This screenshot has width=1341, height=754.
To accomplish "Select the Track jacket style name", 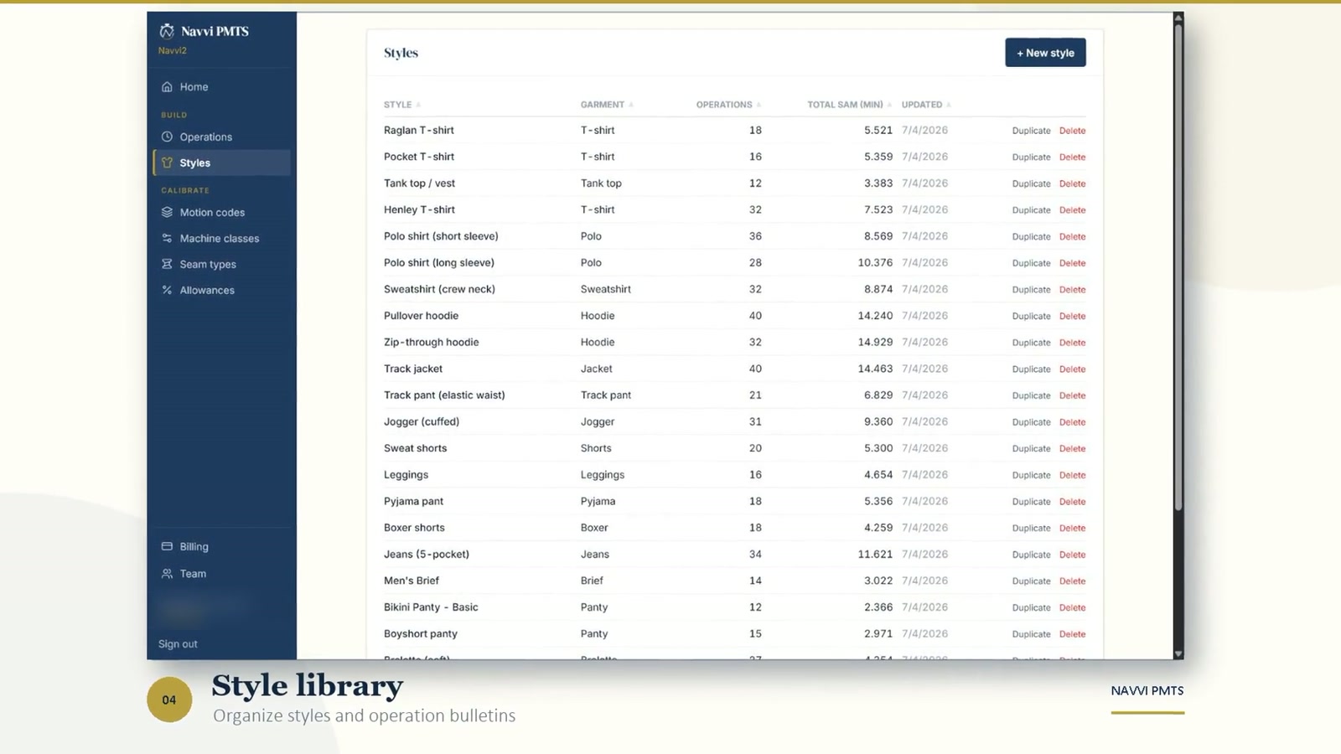I will click(413, 369).
